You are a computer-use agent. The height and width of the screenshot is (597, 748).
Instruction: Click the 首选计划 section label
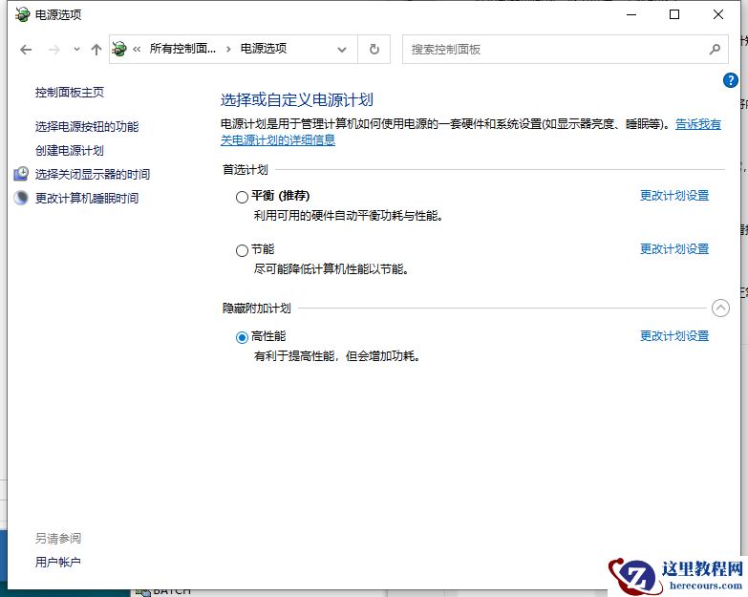pyautogui.click(x=246, y=170)
